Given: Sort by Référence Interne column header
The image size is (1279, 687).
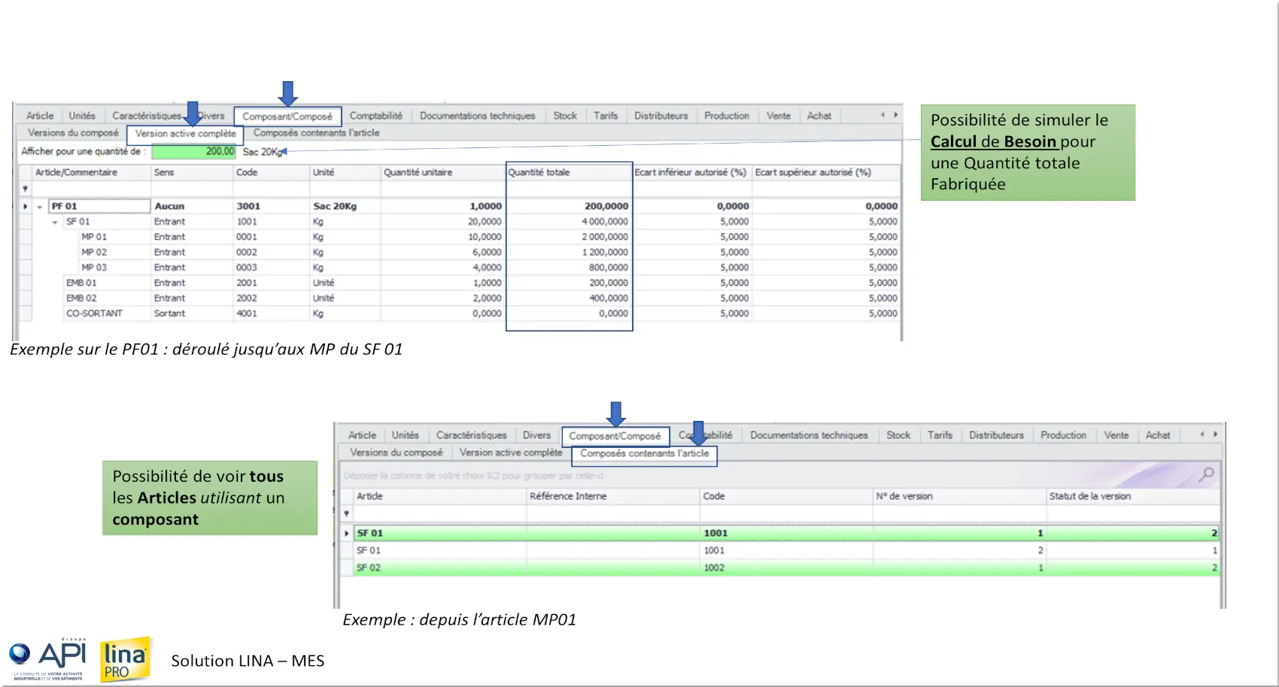Looking at the screenshot, I should tap(612, 496).
